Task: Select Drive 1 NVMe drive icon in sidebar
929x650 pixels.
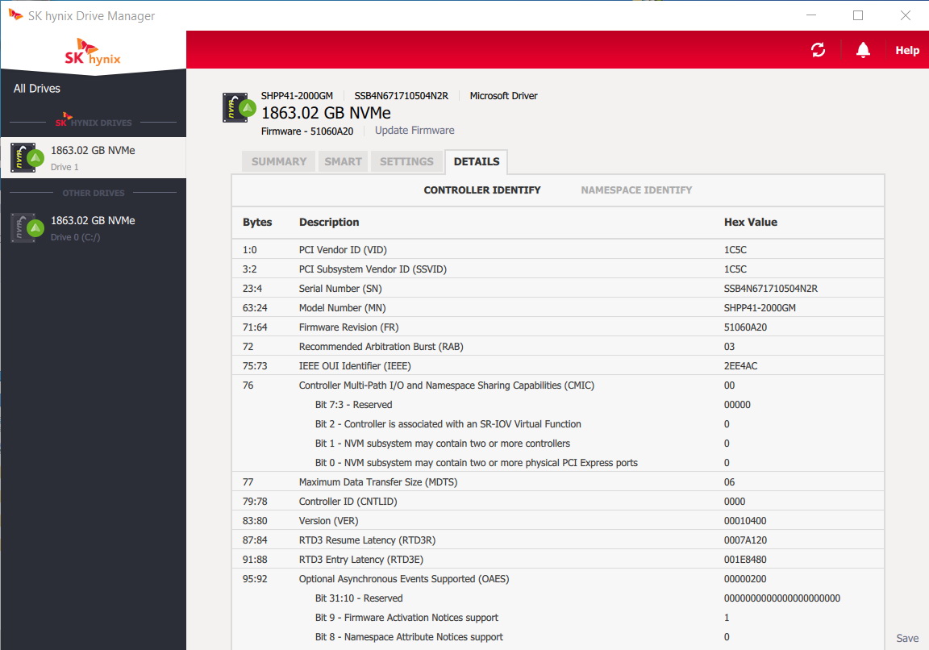Action: pyautogui.click(x=27, y=157)
